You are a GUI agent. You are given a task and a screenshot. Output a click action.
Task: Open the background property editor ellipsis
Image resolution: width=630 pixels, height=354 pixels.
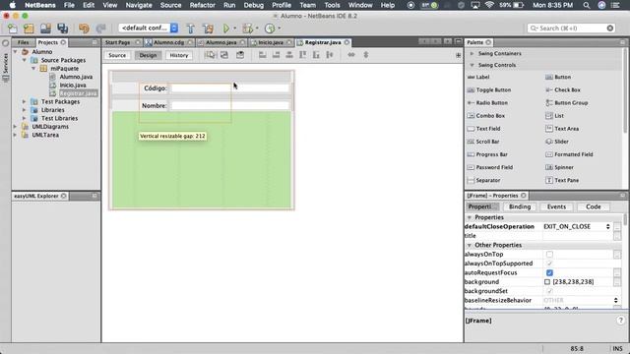(x=617, y=282)
